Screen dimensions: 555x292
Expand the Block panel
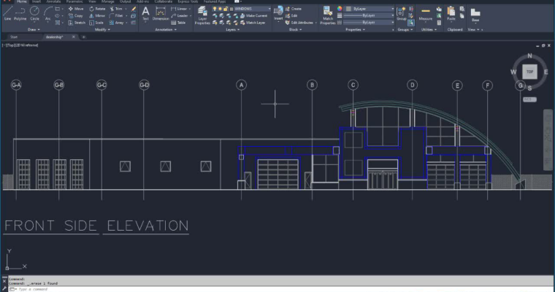(x=295, y=30)
